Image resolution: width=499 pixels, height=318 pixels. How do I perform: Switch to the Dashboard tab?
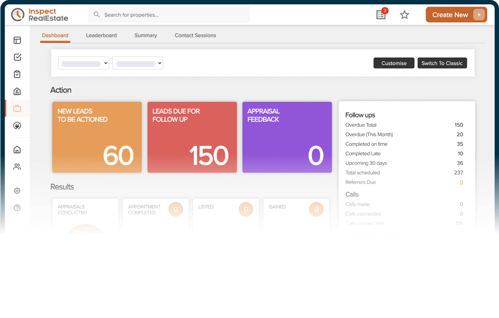(x=55, y=35)
